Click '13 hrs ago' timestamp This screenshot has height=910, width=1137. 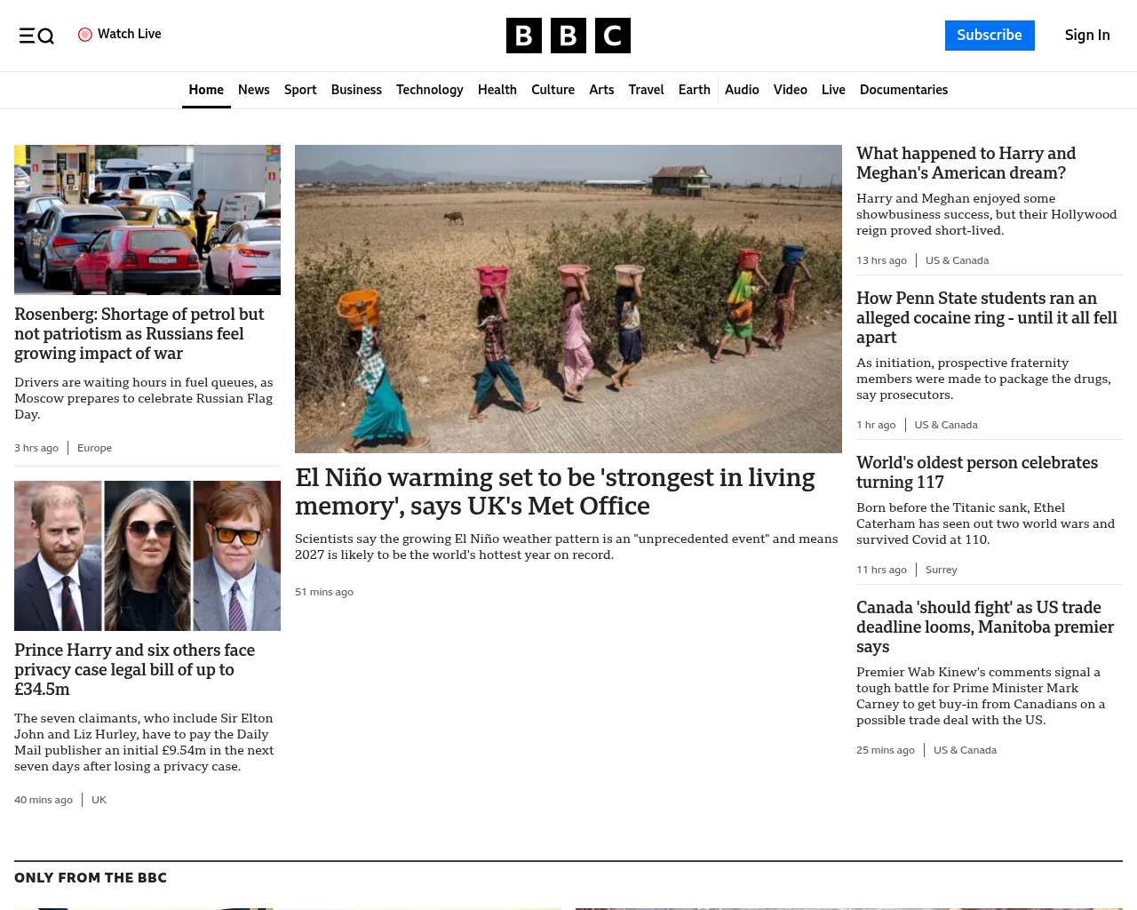click(881, 260)
